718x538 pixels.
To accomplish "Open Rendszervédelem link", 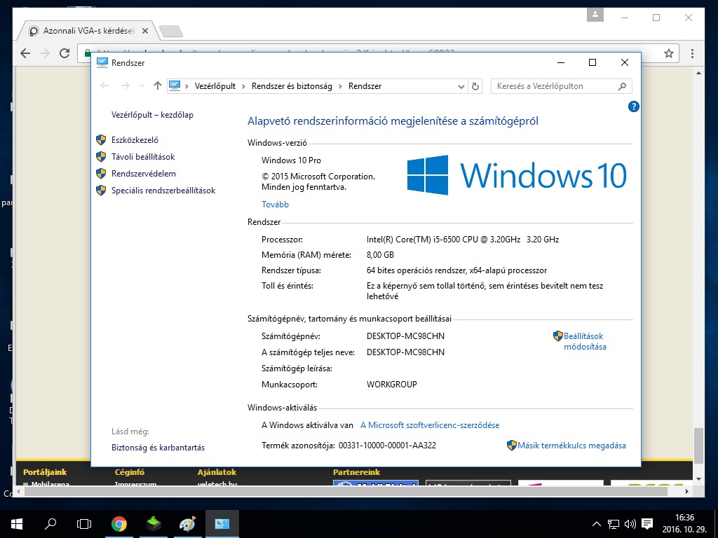I will point(143,174).
